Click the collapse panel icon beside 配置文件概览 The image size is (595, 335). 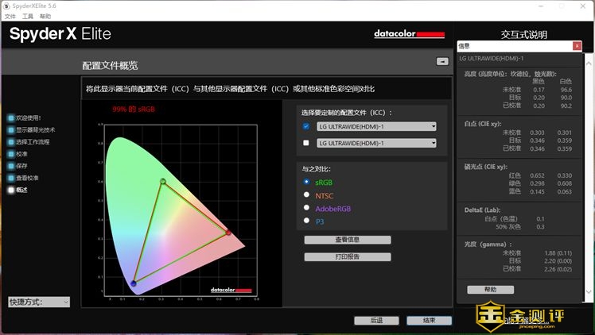click(442, 62)
